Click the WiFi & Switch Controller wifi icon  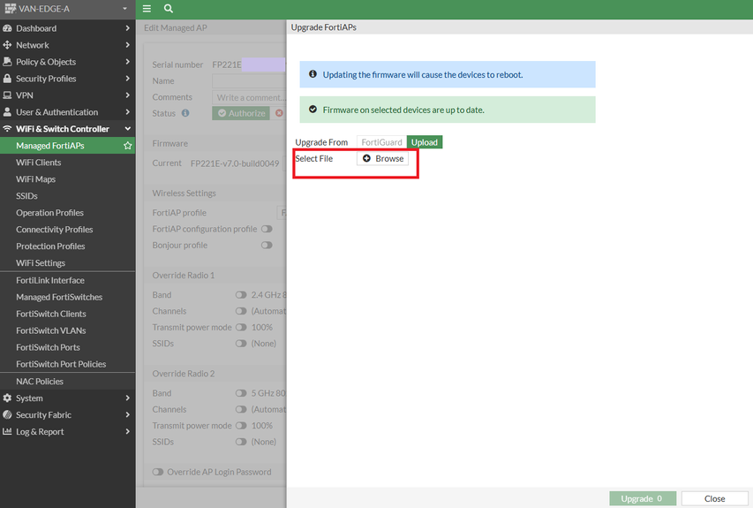pyautogui.click(x=7, y=129)
